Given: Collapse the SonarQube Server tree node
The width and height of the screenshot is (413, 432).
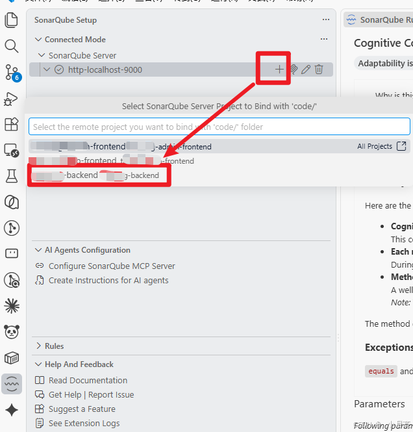Looking at the screenshot, I should click(42, 55).
